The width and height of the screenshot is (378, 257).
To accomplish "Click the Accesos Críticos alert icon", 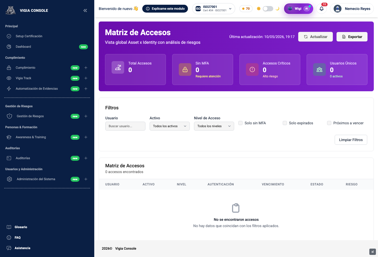I will [x=252, y=69].
